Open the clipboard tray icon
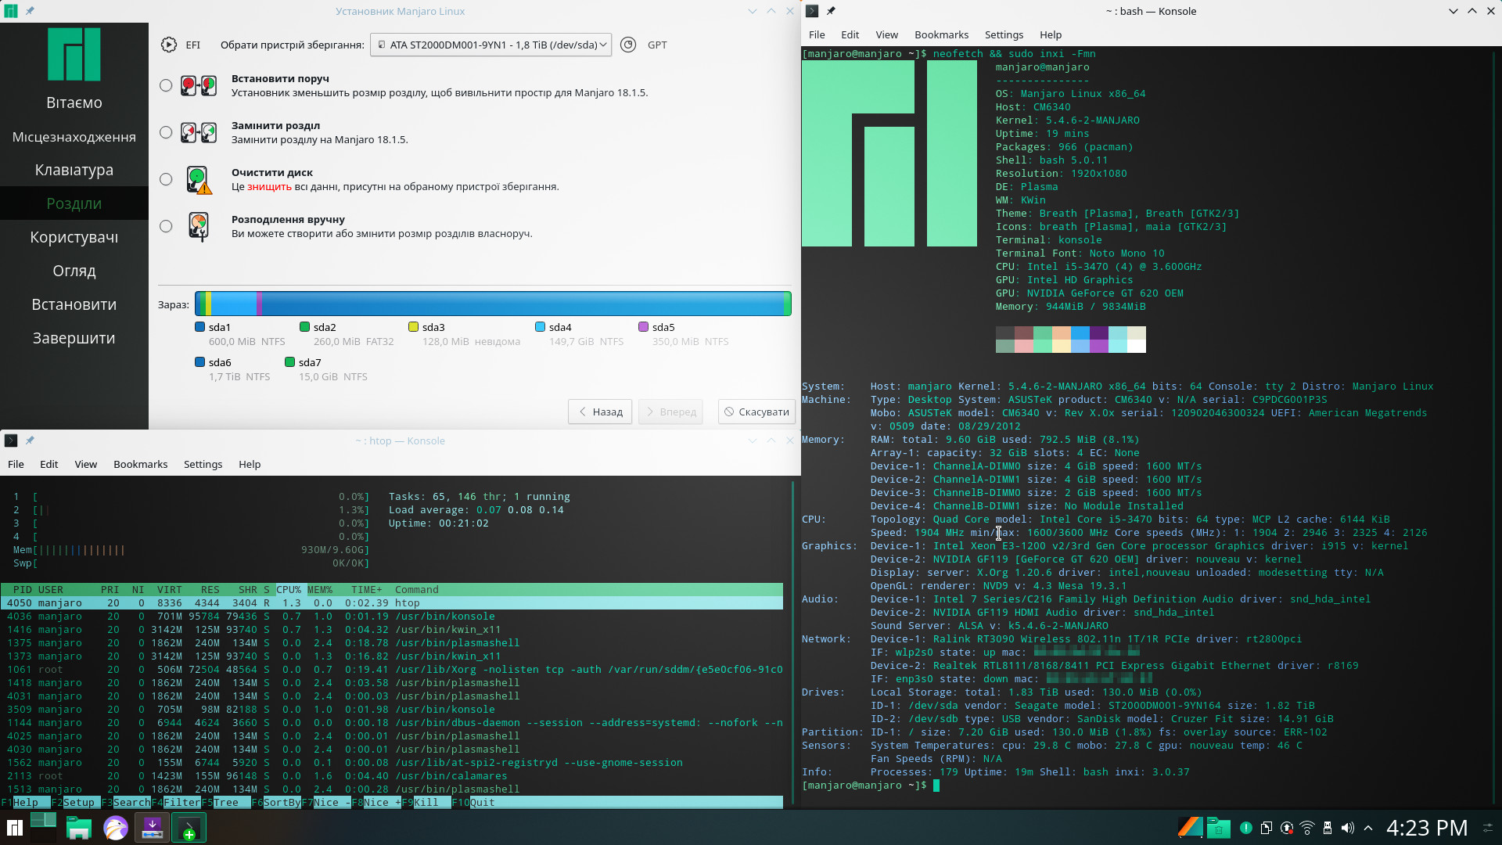 1266,828
